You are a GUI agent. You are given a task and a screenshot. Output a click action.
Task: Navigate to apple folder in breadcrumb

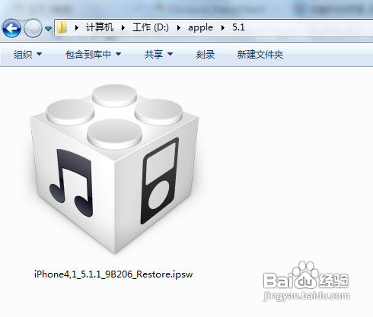pos(200,27)
